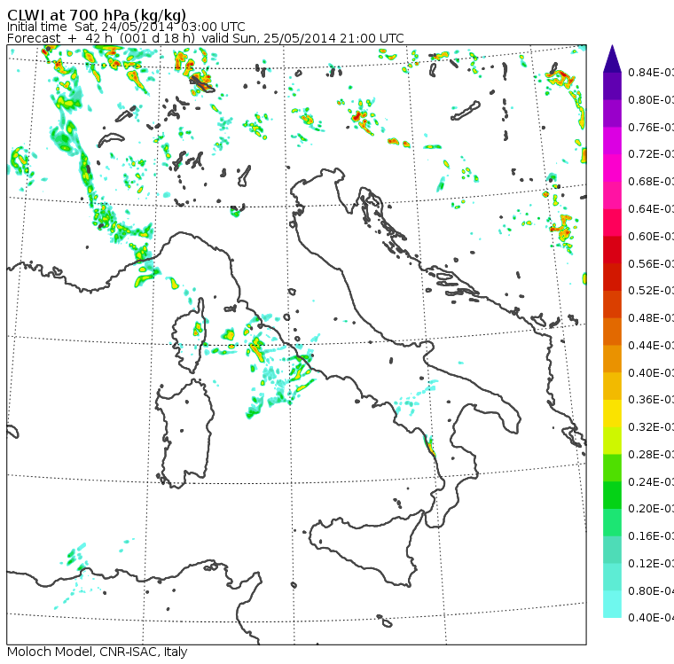The width and height of the screenshot is (674, 664).
Task: Click the 0.40E-03 colorbar label
Action: click(651, 372)
